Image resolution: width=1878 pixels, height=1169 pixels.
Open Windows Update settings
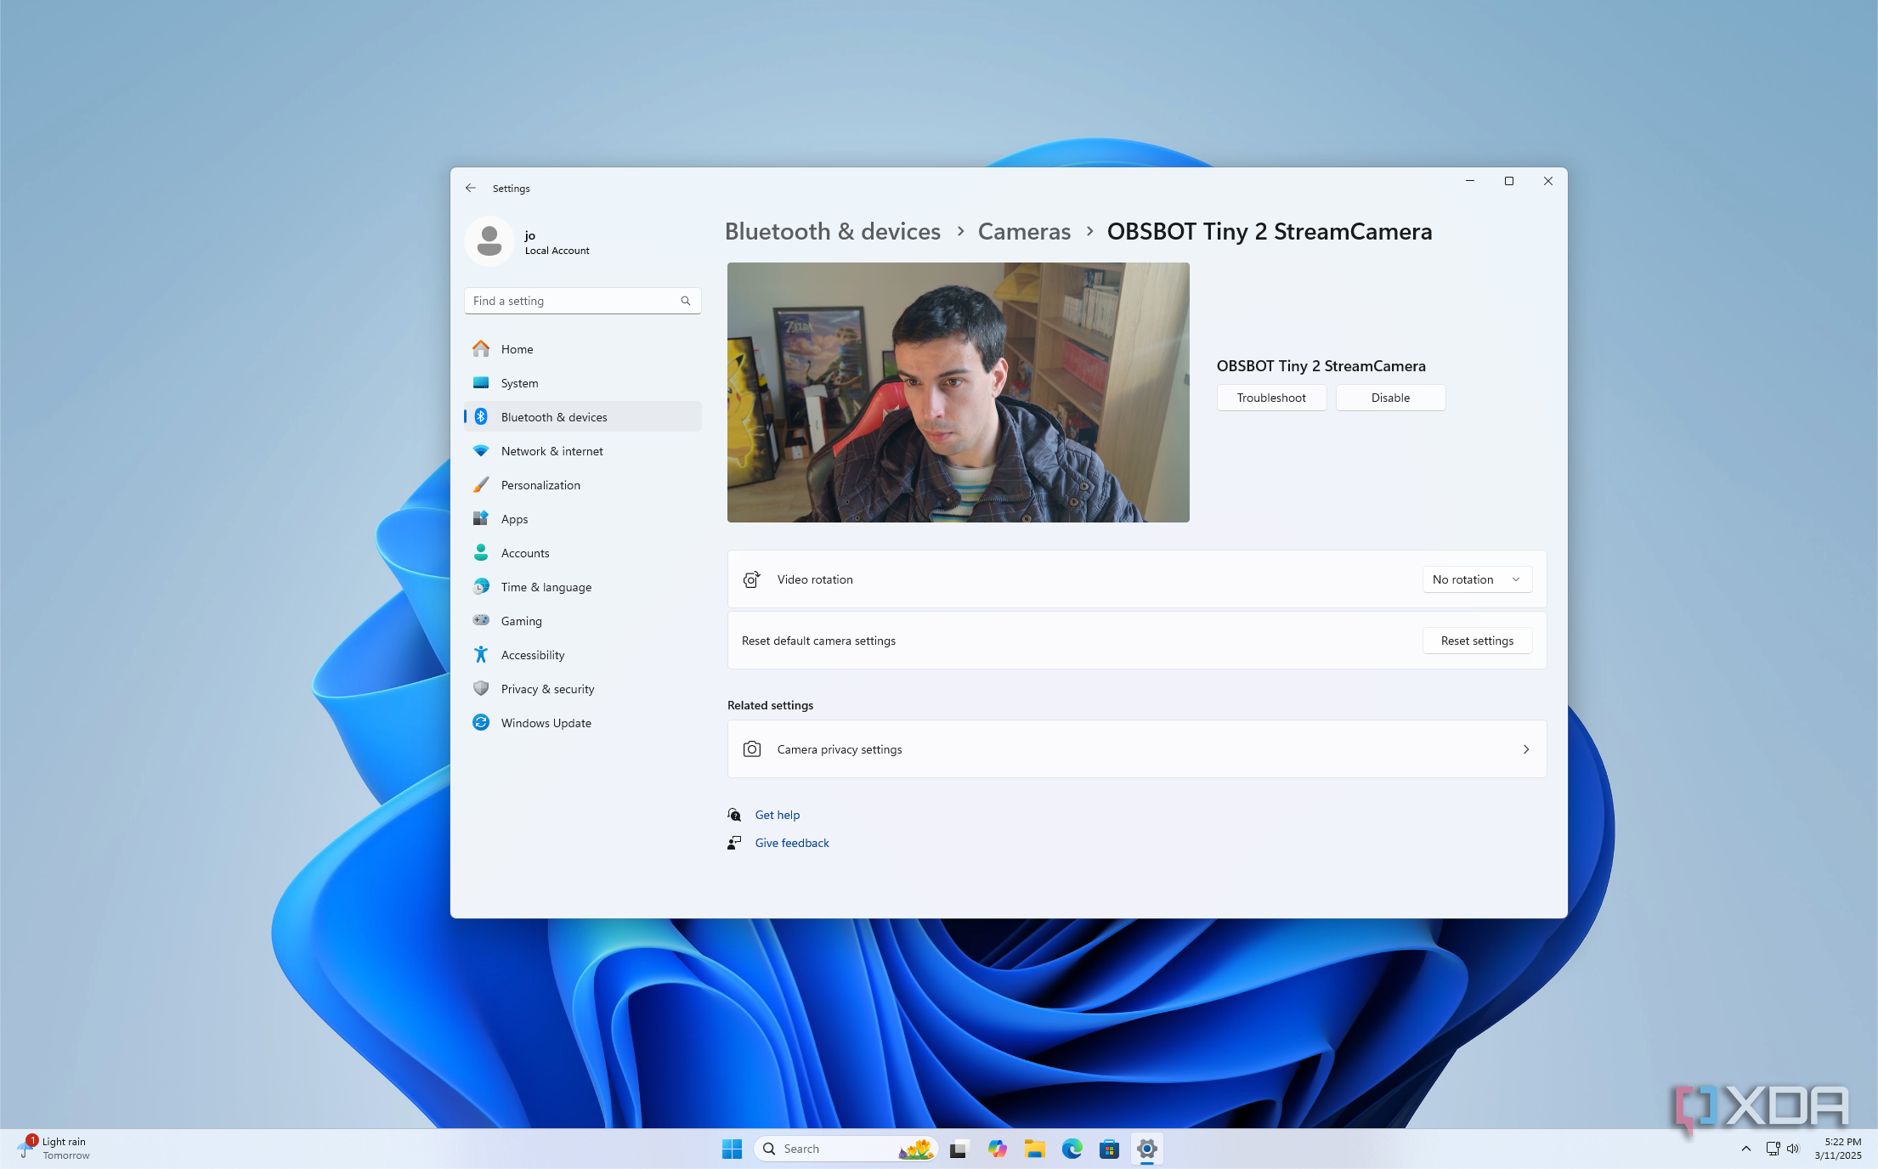point(583,723)
